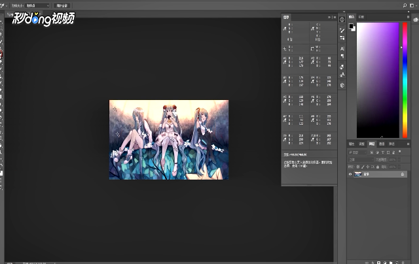Open the layer filter type dropdown

[x=357, y=152]
